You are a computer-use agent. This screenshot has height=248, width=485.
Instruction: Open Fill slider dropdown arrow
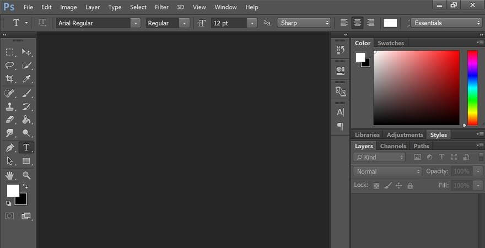coord(478,186)
